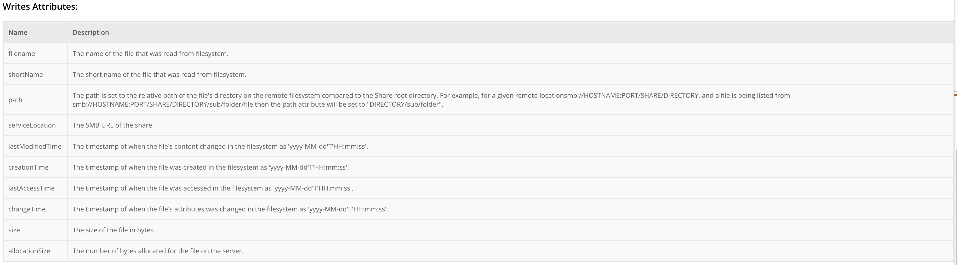
Task: Click the path attribute name
Action: [15, 100]
